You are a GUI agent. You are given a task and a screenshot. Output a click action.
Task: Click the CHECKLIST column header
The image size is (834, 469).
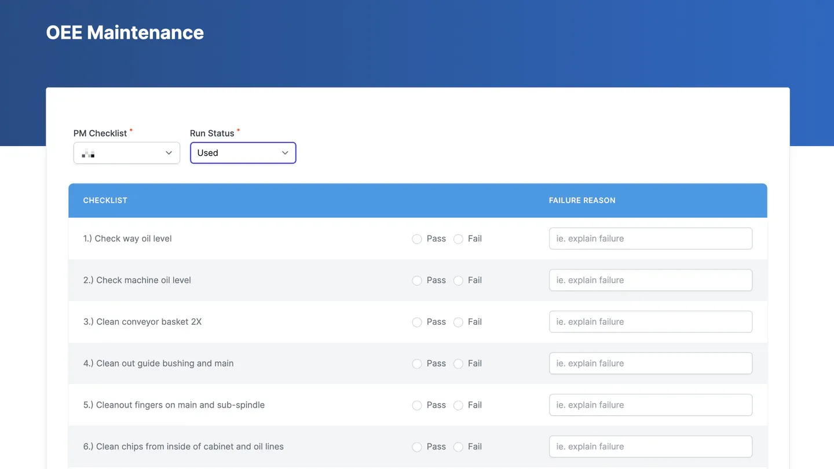pos(105,200)
